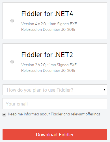Click the 'How do you plan to use Fiddler?' placeholder text
Screen dimensions: 110x142
pos(40,90)
